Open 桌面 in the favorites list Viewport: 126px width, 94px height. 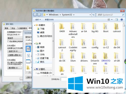41,32
